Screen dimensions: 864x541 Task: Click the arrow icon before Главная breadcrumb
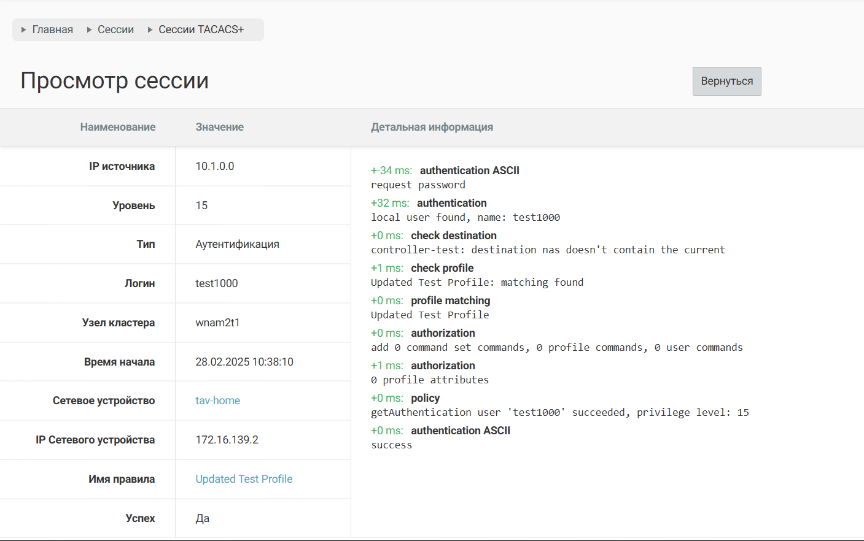(23, 29)
